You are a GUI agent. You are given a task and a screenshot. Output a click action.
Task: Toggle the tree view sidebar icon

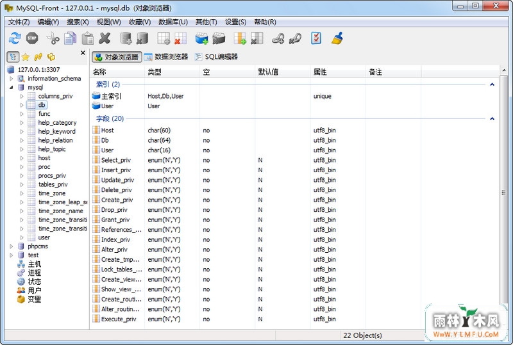pos(13,57)
